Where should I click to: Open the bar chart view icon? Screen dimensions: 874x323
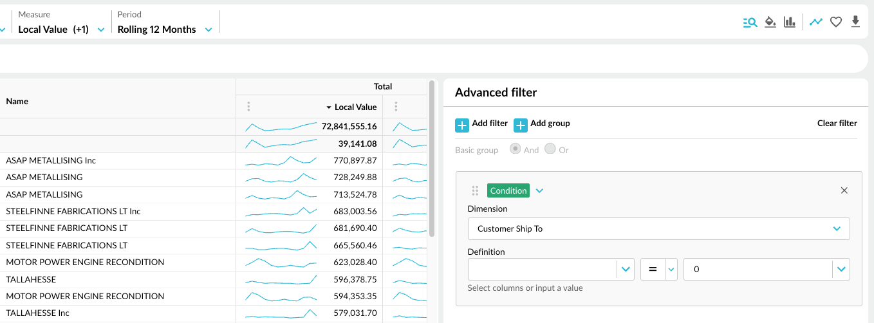pos(790,22)
